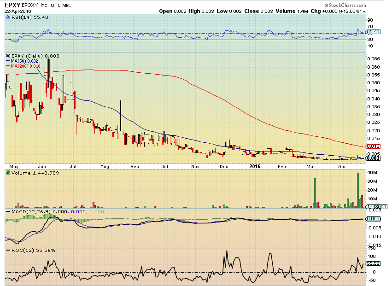Click the RSI axis level 70 label
The width and height of the screenshot is (392, 286).
(x=370, y=27)
